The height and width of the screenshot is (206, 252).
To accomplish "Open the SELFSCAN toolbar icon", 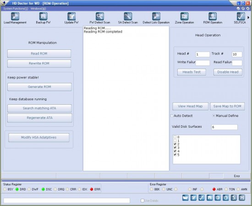I will [241, 18].
